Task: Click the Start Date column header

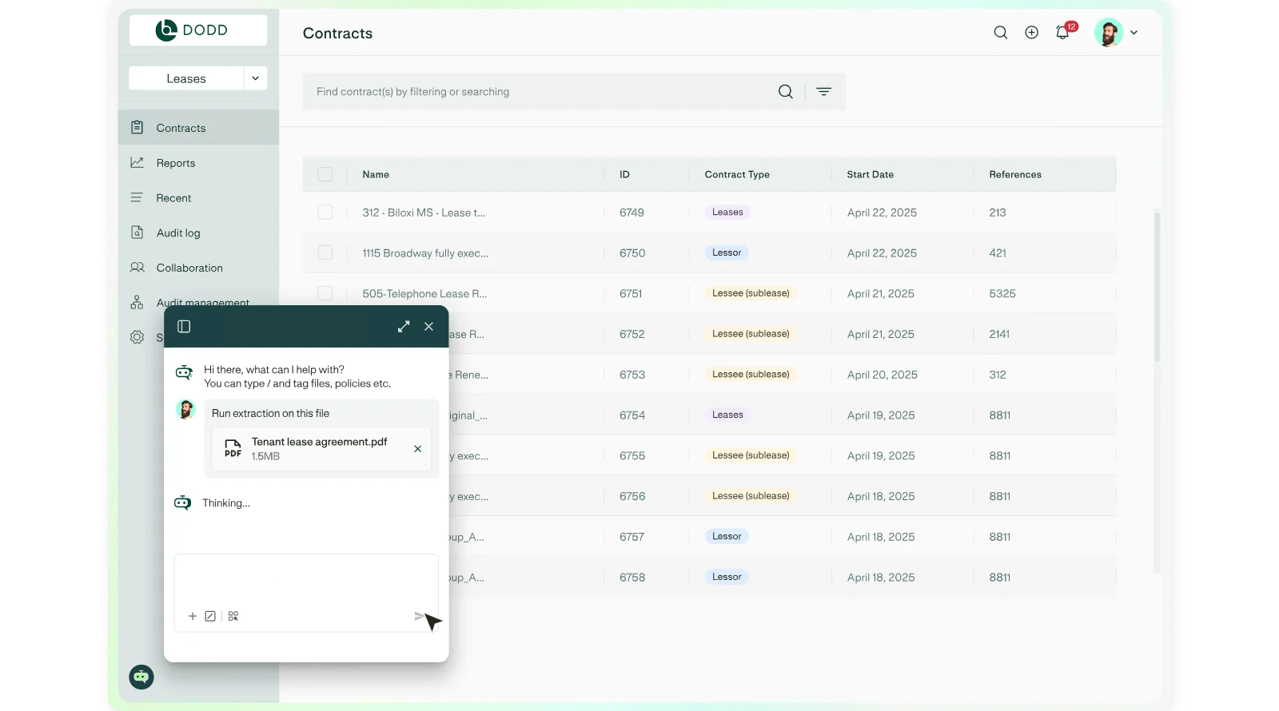Action: coord(870,174)
